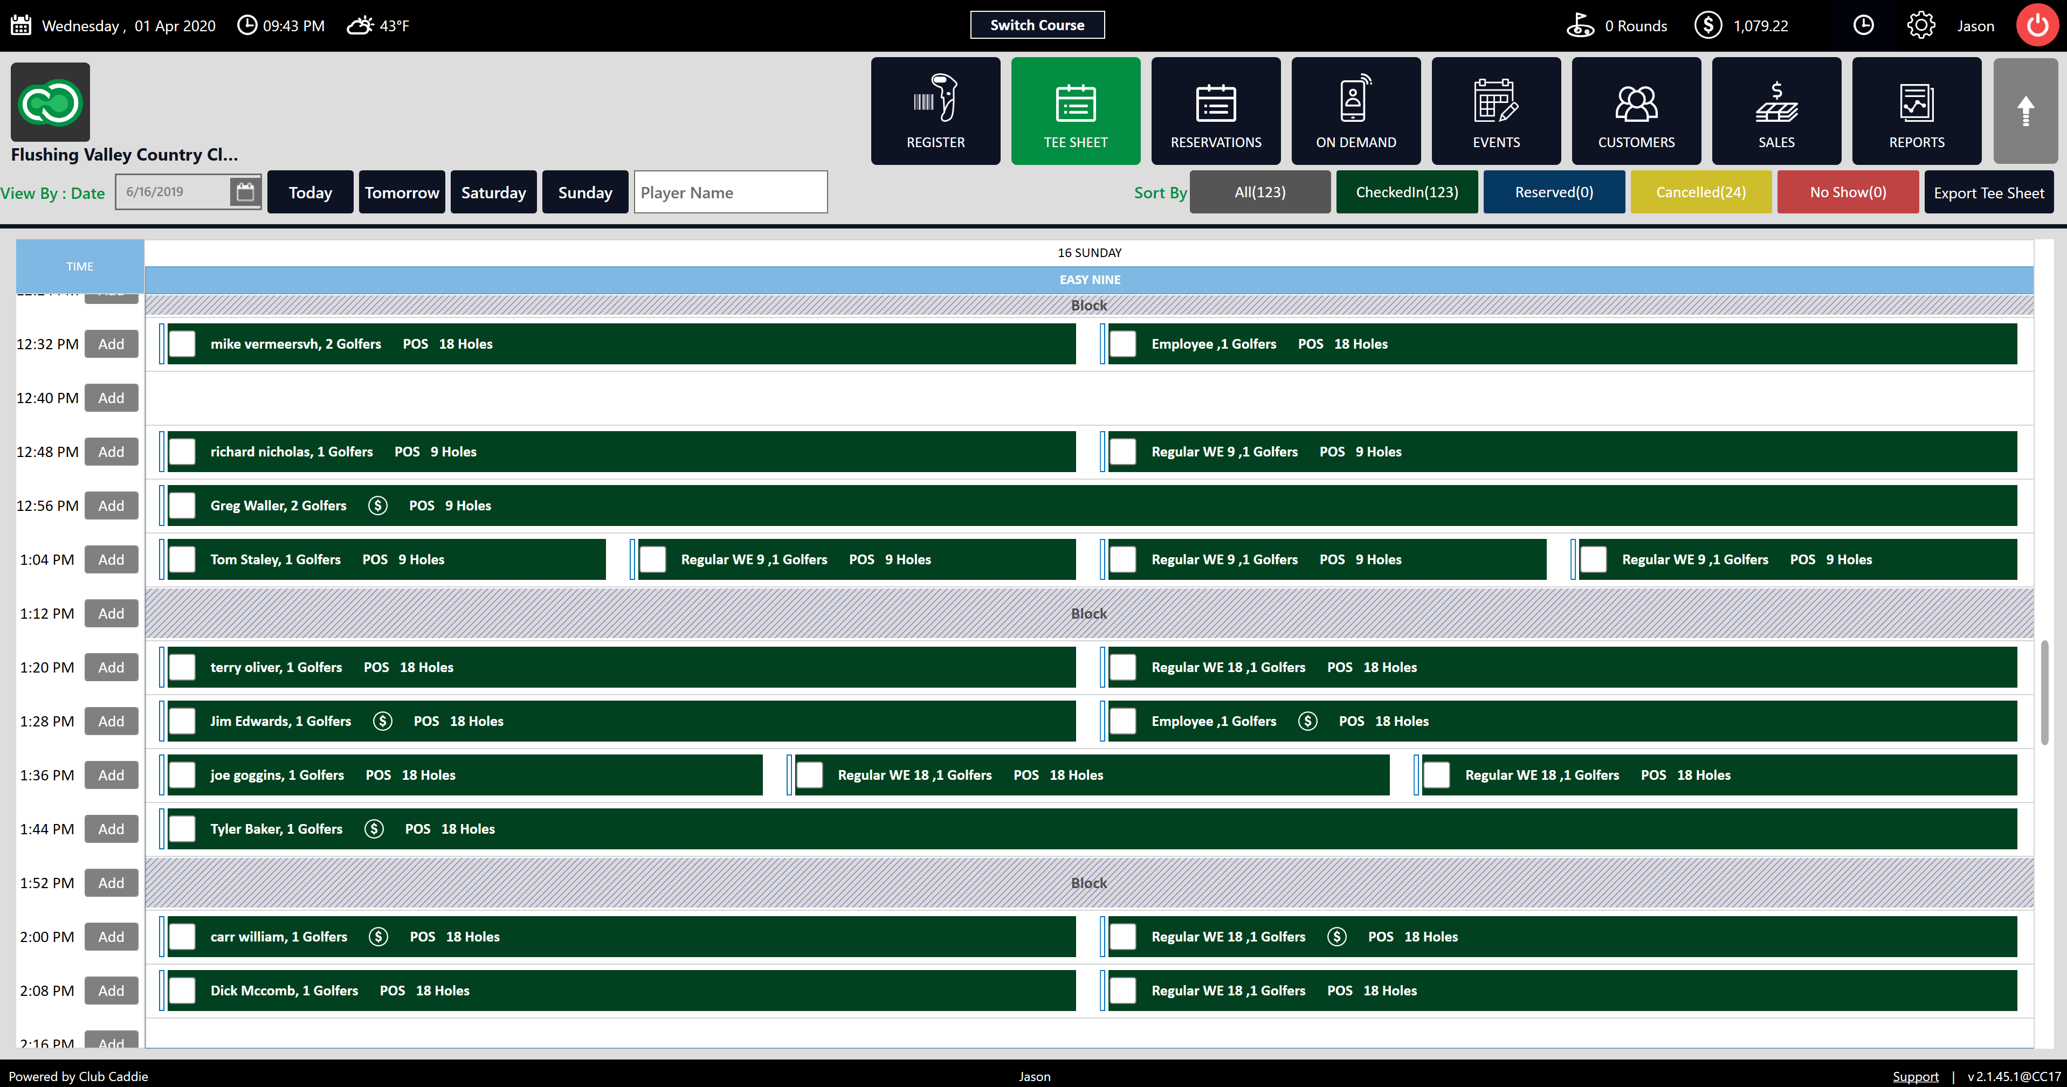Check the terry oliver booking checkbox
Screen dimensions: 2067x1087
coord(182,667)
